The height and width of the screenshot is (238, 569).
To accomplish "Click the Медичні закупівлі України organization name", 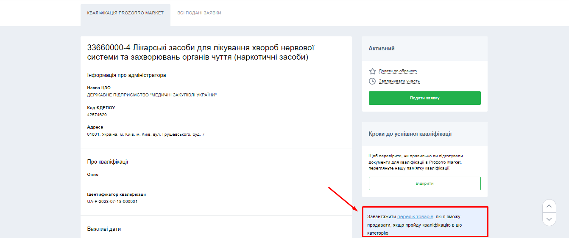I will (x=152, y=95).
